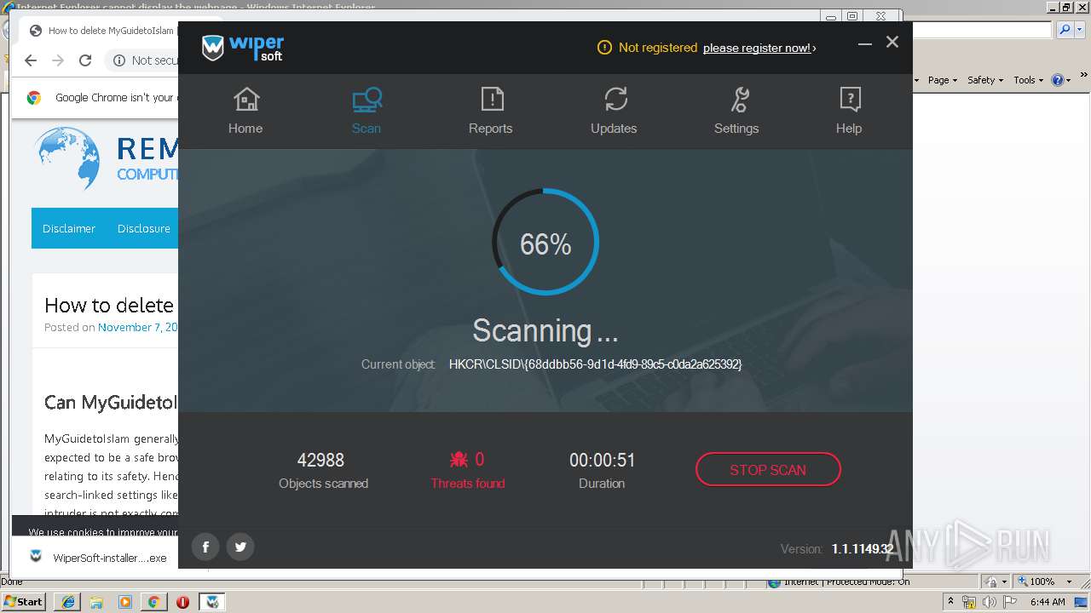The width and height of the screenshot is (1091, 613).
Task: Open the November 7 post date link
Action: [138, 327]
